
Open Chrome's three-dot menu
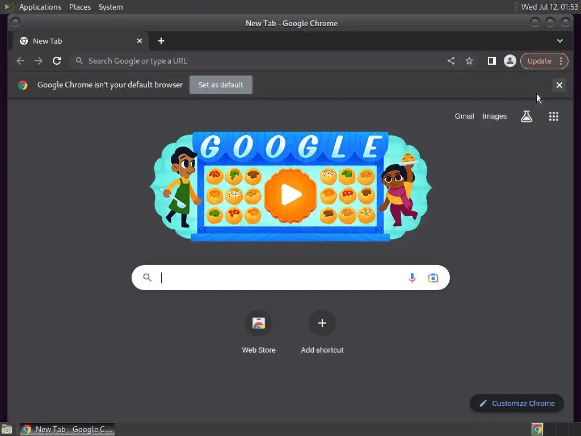click(561, 61)
